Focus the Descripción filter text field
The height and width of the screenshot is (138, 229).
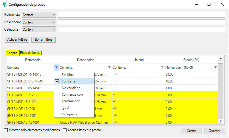click(x=142, y=22)
